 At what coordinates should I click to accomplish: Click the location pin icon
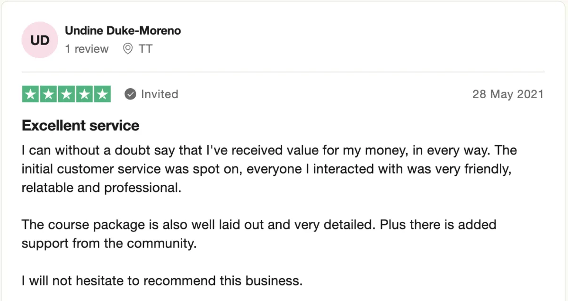(127, 49)
